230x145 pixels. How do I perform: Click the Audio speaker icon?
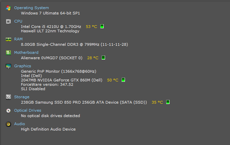[x=8, y=124]
